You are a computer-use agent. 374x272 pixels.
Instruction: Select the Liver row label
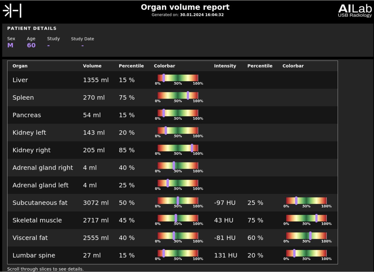pyautogui.click(x=20, y=80)
